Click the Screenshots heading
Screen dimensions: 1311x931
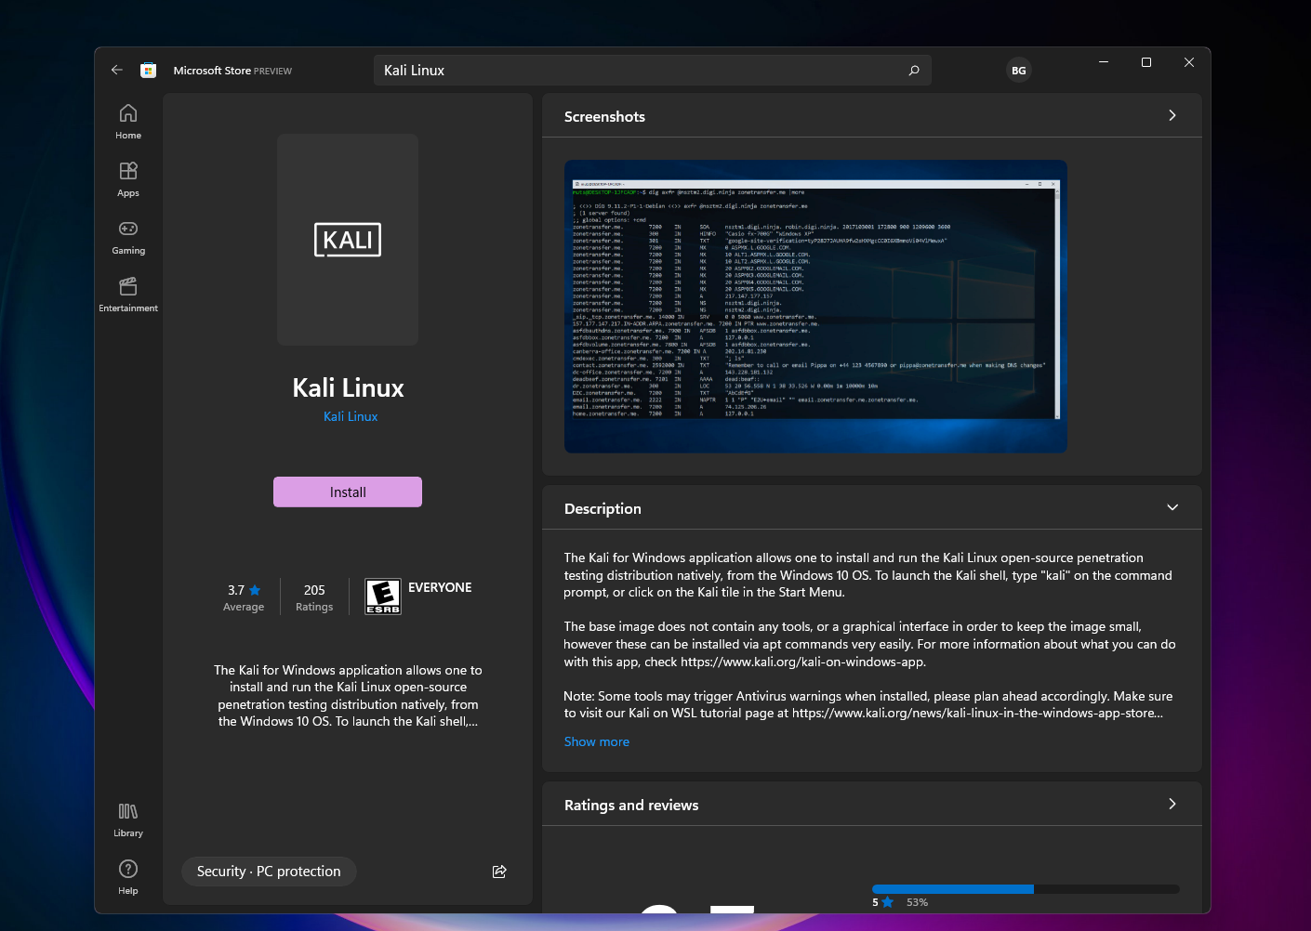point(604,116)
